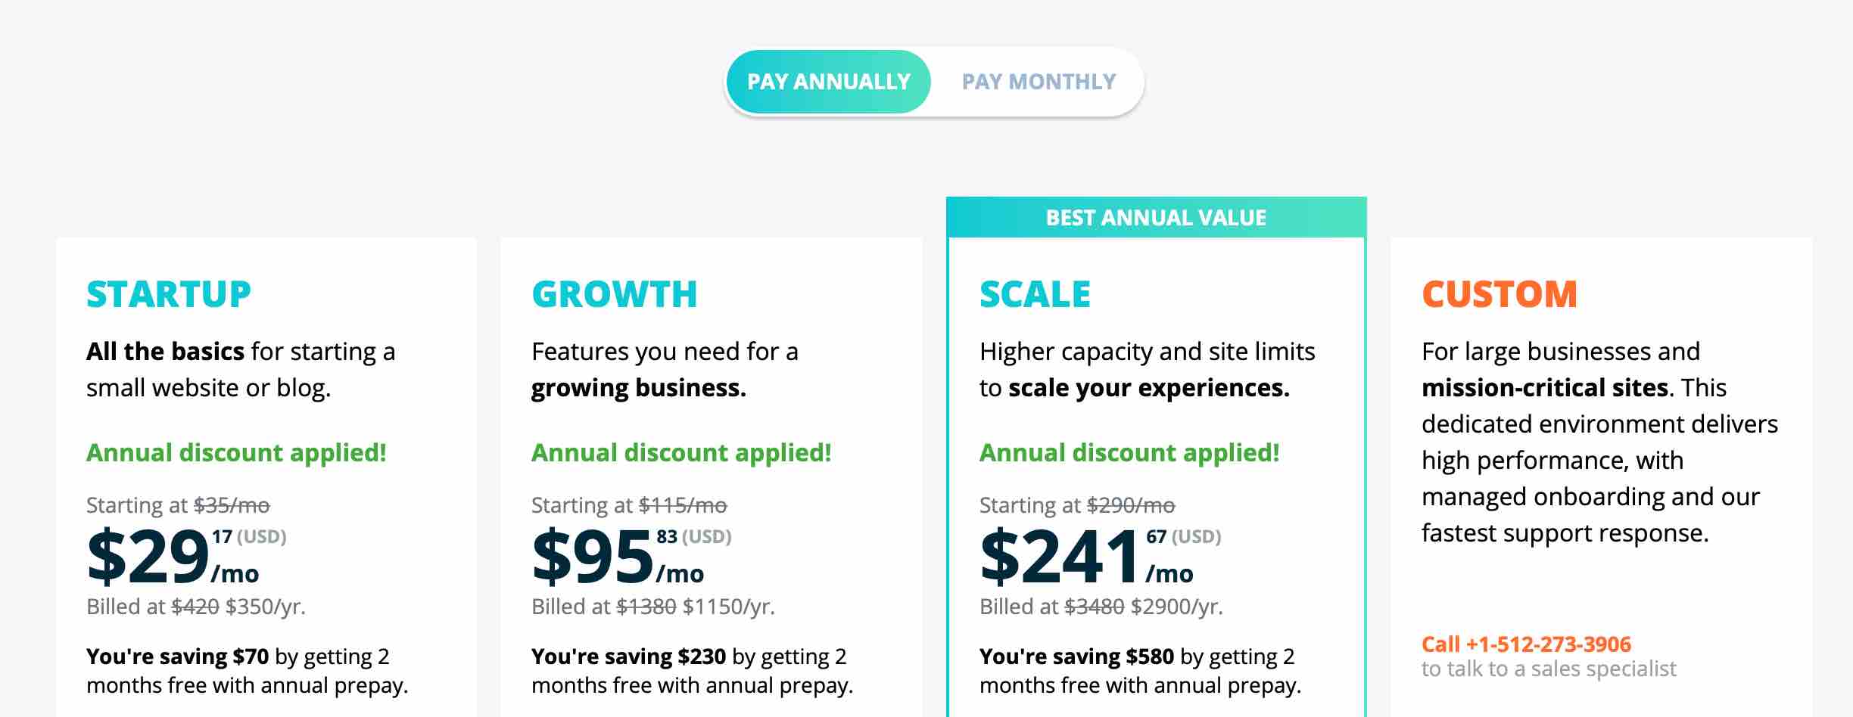Screen dimensions: 1853x717
Task: Click the 'You're saving $230' note
Action: (693, 671)
